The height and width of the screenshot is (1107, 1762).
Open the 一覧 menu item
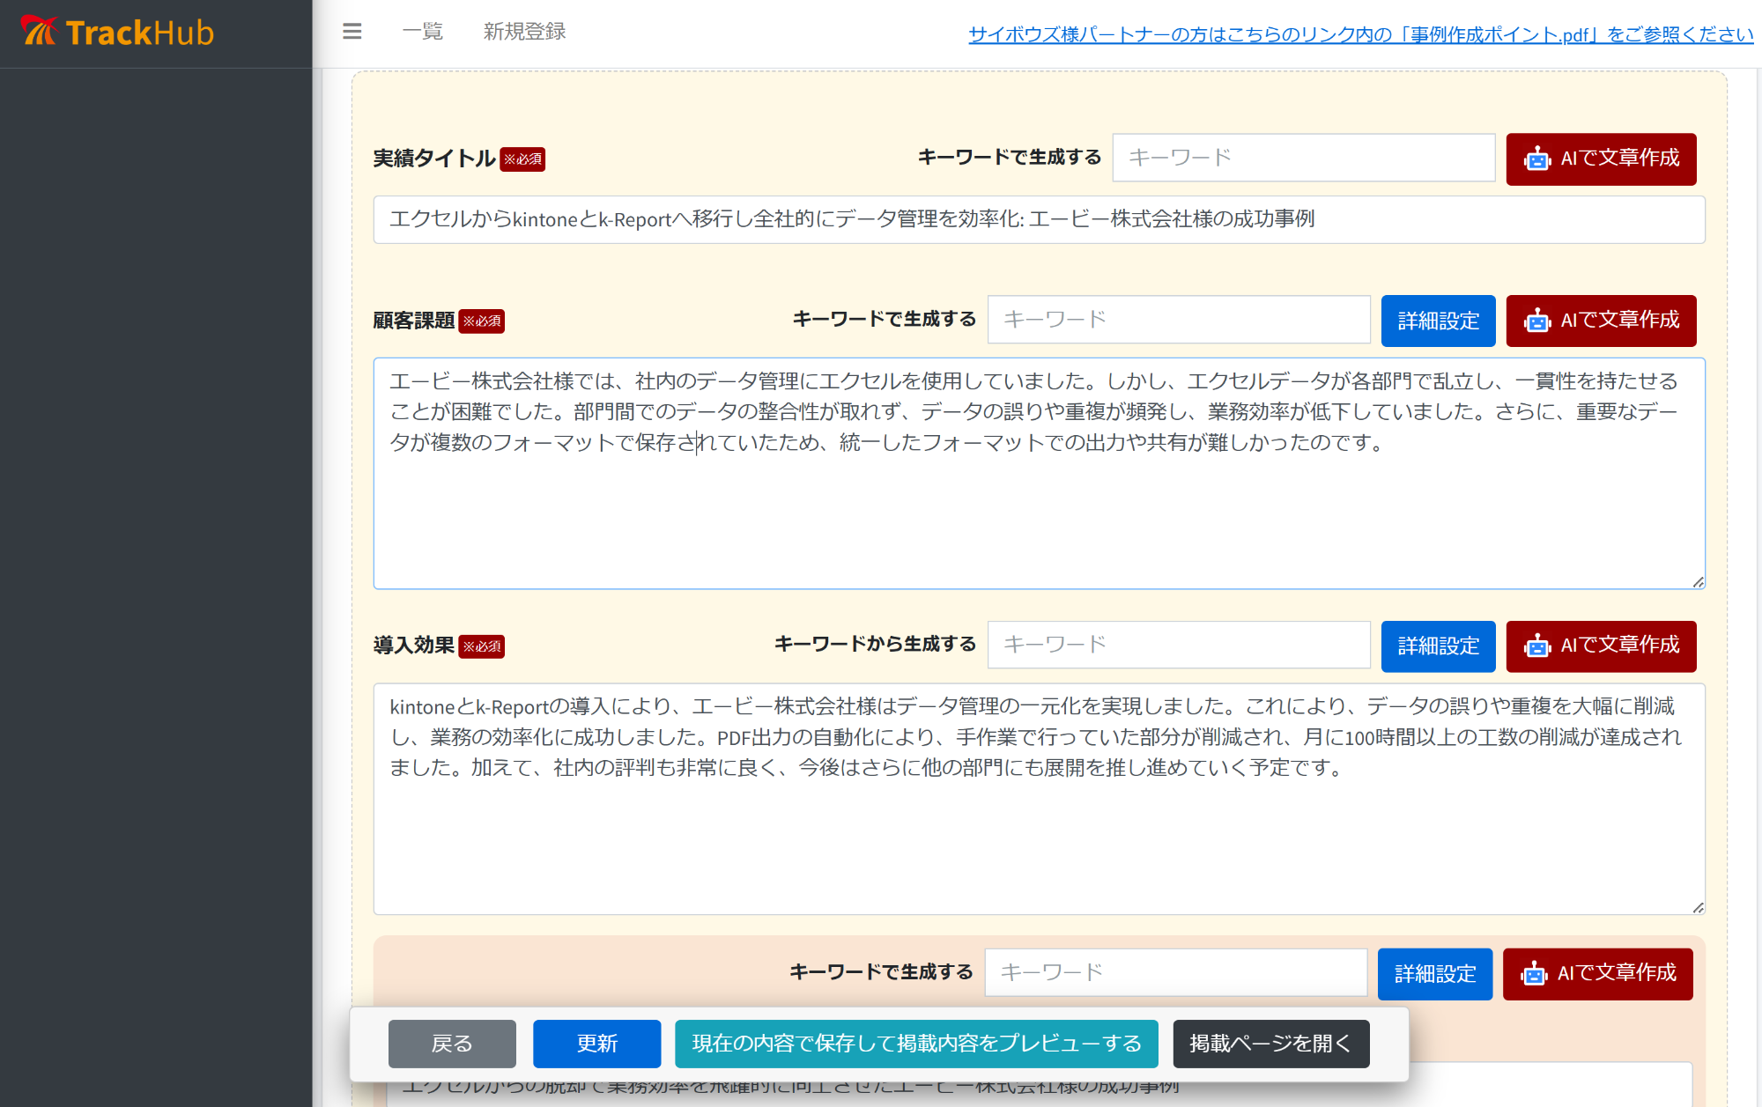pos(422,32)
